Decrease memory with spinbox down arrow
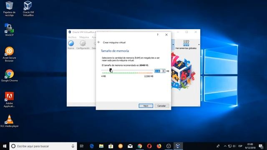Viewport: 267px width, 150px height. pos(163,72)
